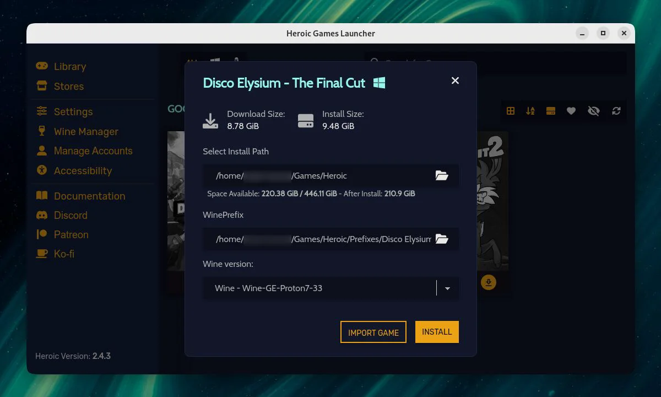661x397 pixels.
Task: Switch to grid layout view icon
Action: (x=511, y=111)
